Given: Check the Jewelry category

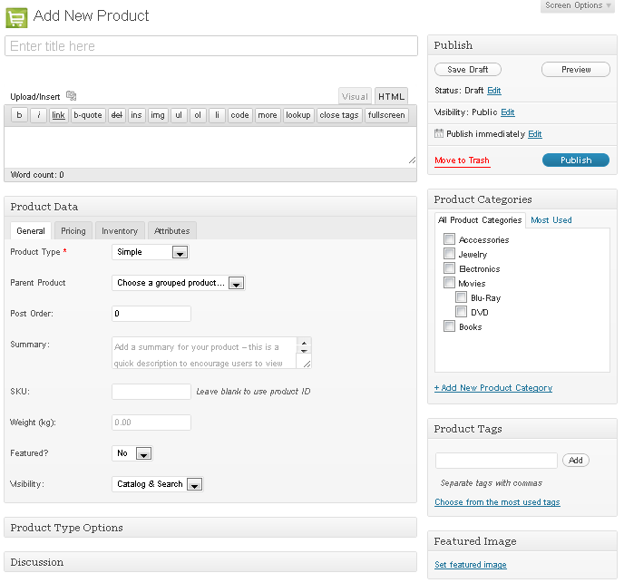Looking at the screenshot, I should 449,254.
